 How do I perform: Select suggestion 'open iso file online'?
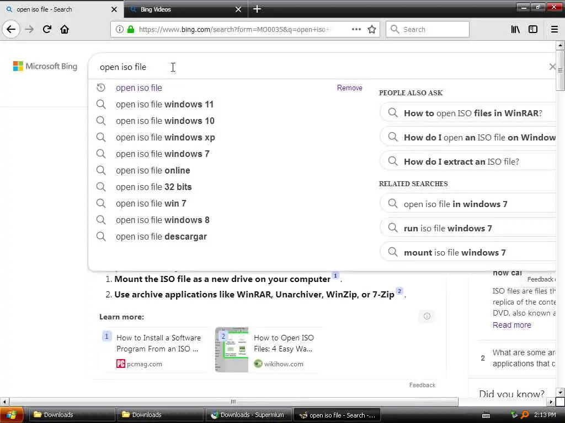(153, 171)
